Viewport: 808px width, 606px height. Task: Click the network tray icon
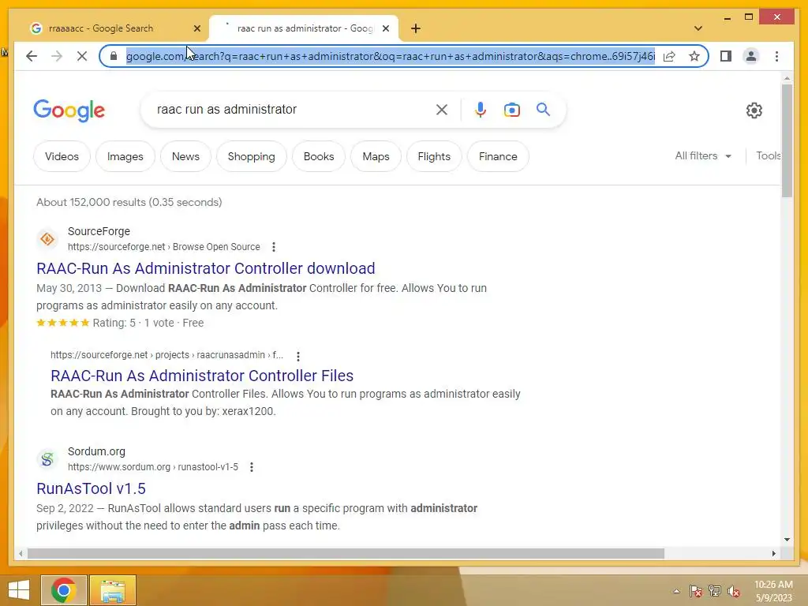pos(715,591)
